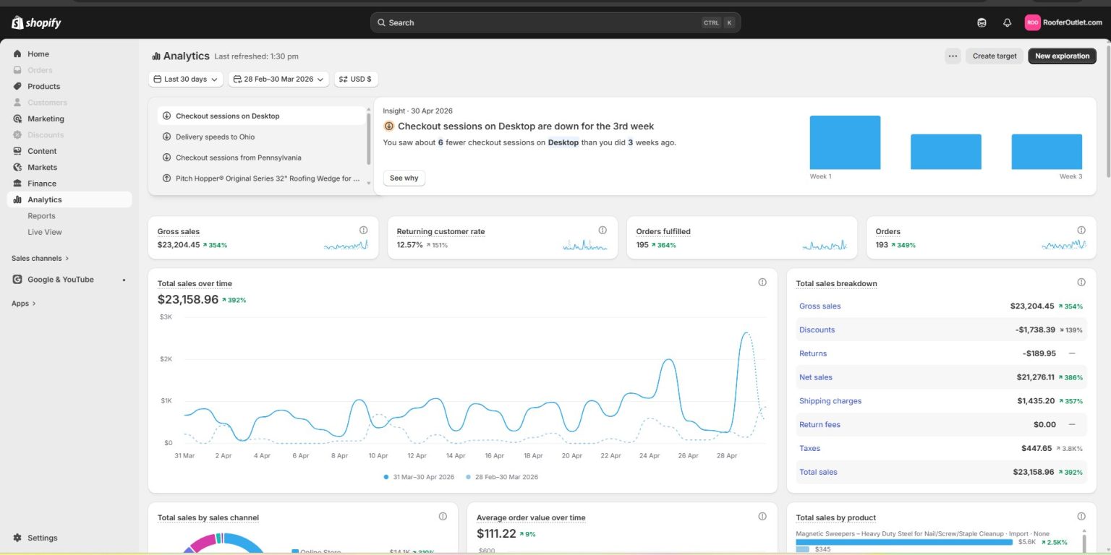Click the Shopify logo in header
The image size is (1111, 555).
(x=36, y=22)
